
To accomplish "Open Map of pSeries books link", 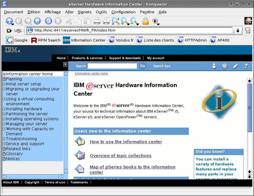I will coord(133,169).
